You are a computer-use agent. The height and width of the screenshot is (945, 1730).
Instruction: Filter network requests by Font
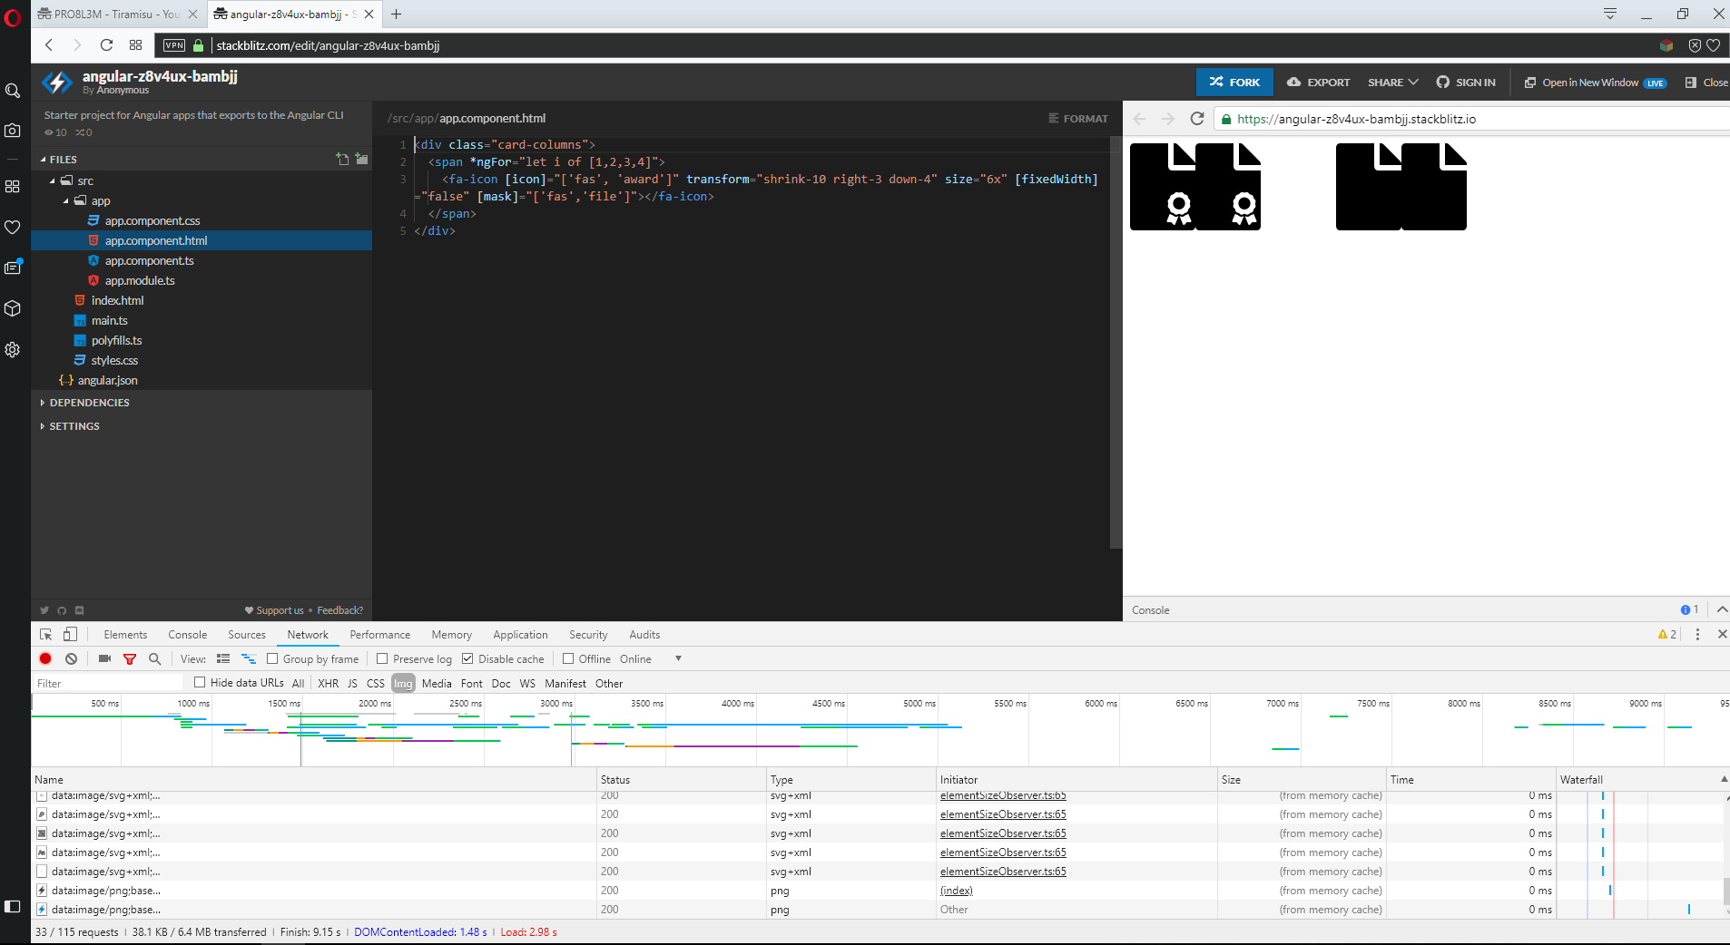coord(471,683)
